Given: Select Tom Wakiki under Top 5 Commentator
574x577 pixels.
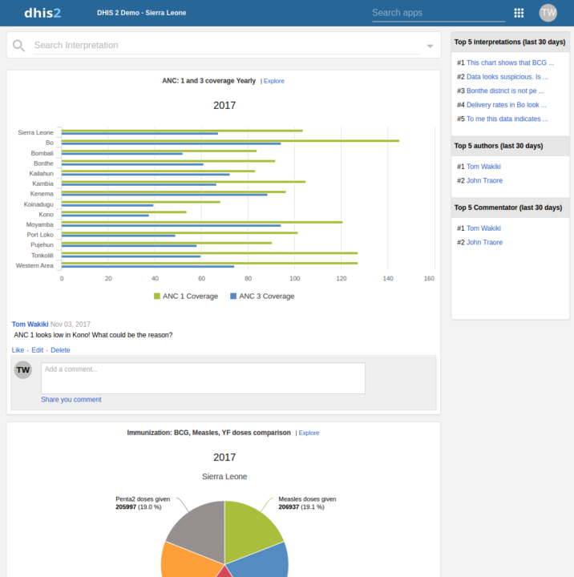Looking at the screenshot, I should (x=483, y=228).
